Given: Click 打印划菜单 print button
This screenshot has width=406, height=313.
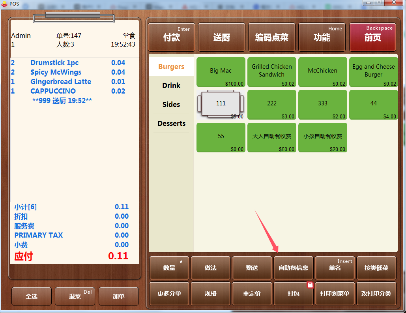Looking at the screenshot, I should click(335, 294).
